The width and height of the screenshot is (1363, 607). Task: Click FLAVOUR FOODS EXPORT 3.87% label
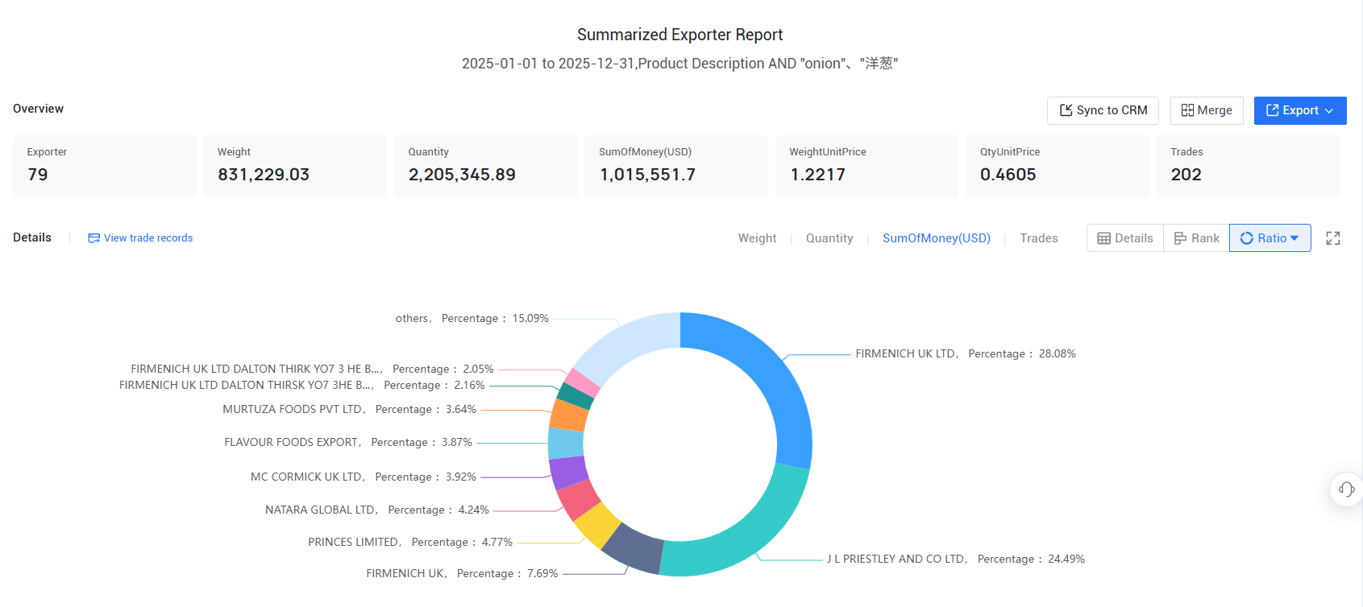348,442
